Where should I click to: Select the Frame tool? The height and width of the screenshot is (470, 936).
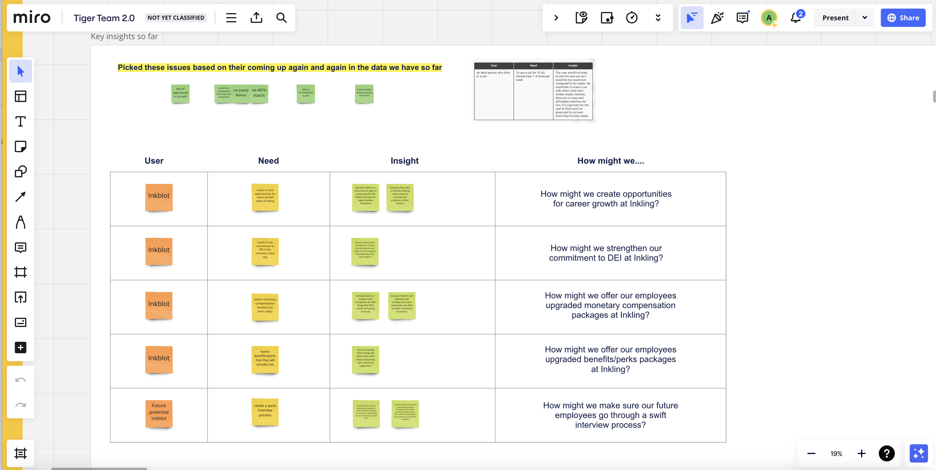21,272
